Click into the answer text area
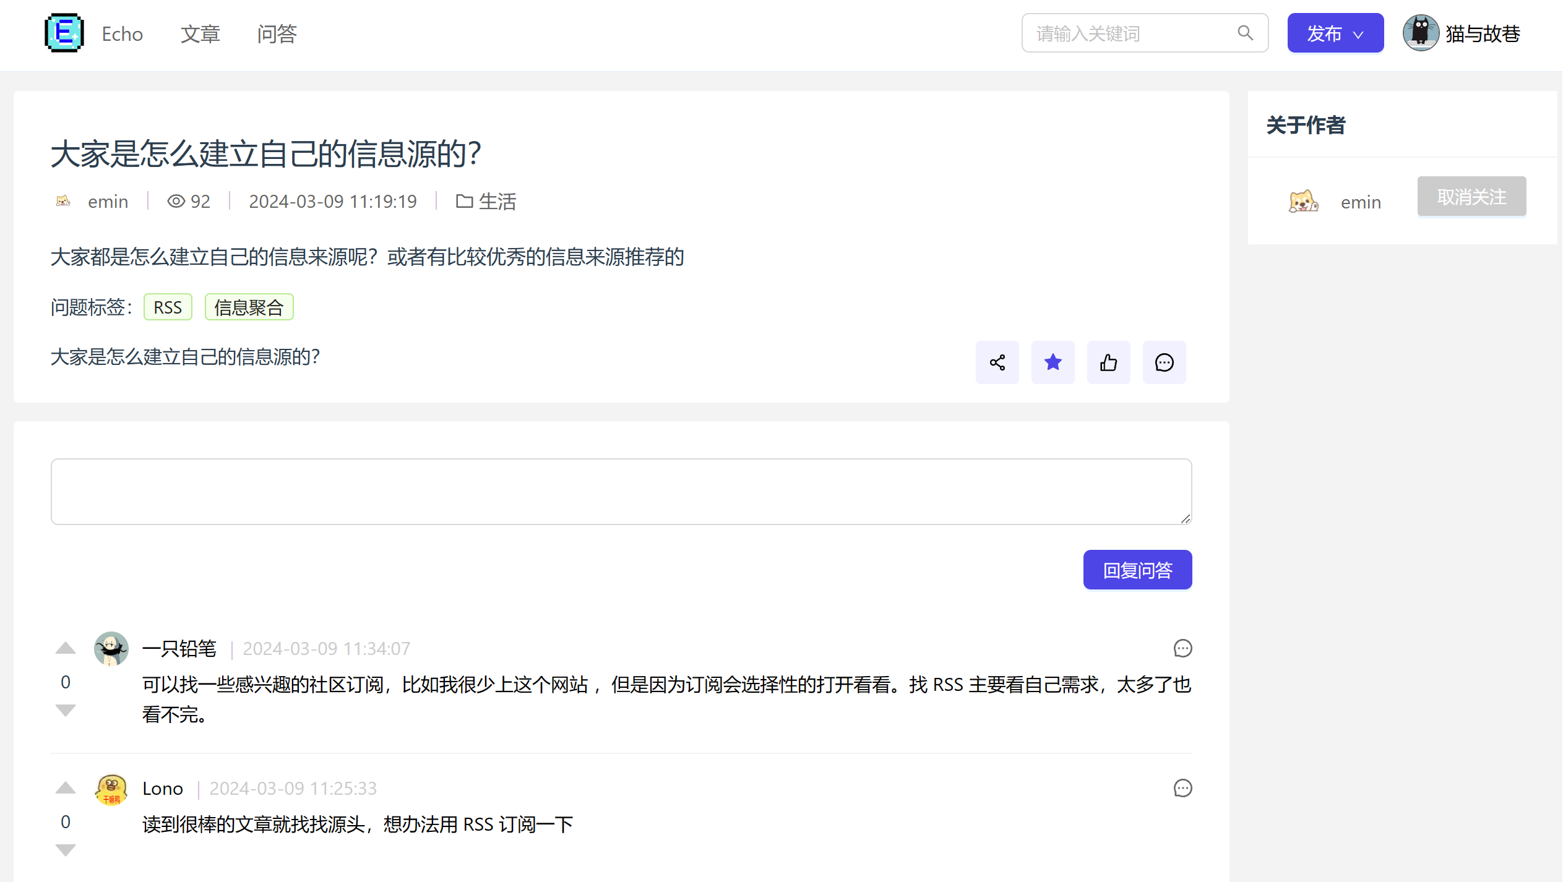This screenshot has width=1563, height=882. coord(621,492)
